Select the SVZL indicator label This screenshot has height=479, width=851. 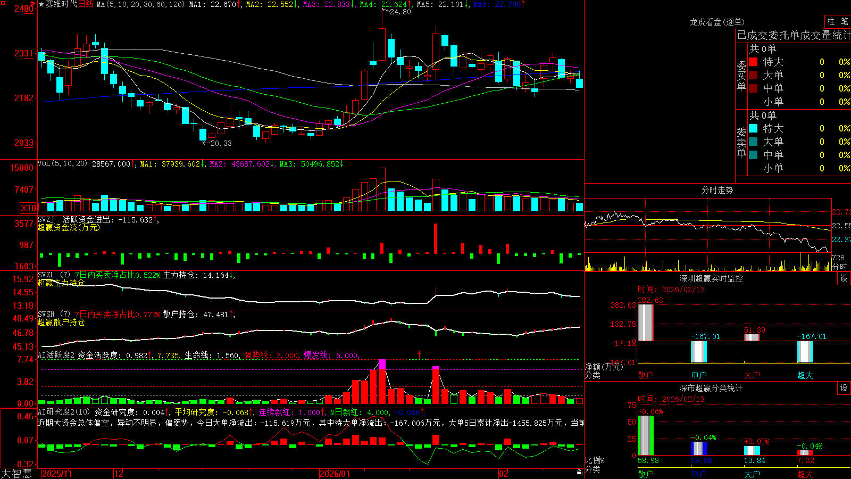[46, 275]
